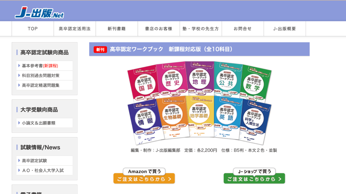Select 高卒認定精選問題集 in sidebar

coord(45,85)
